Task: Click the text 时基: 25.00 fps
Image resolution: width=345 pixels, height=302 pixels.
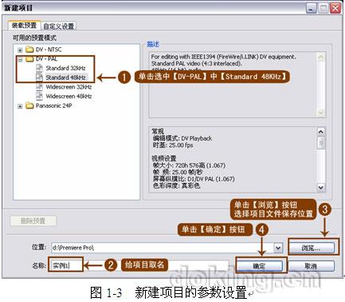Action: click(x=173, y=145)
